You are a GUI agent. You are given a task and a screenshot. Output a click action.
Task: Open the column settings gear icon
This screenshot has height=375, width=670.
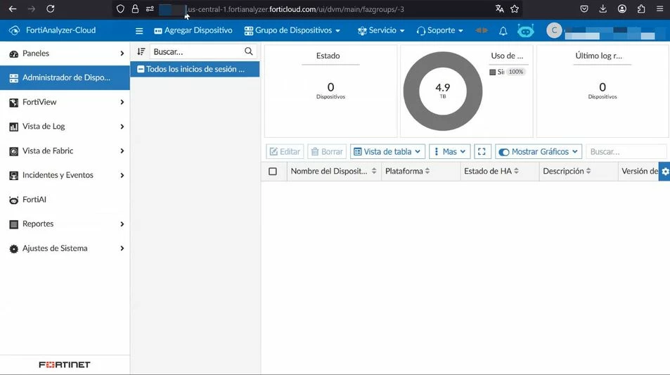665,172
